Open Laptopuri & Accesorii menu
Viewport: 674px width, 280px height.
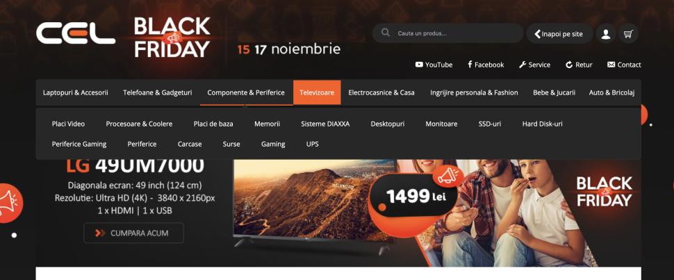76,92
